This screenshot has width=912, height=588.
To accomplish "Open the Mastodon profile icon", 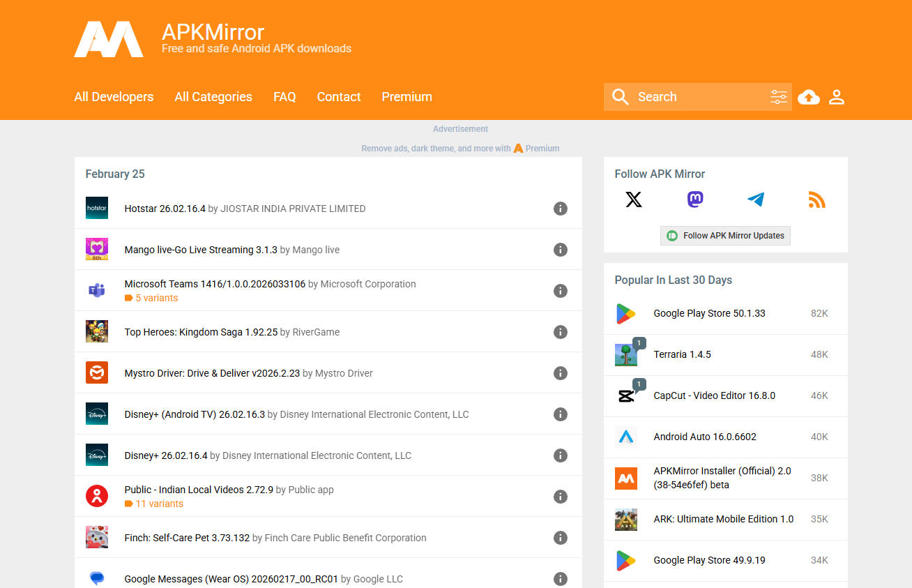I will click(x=695, y=200).
